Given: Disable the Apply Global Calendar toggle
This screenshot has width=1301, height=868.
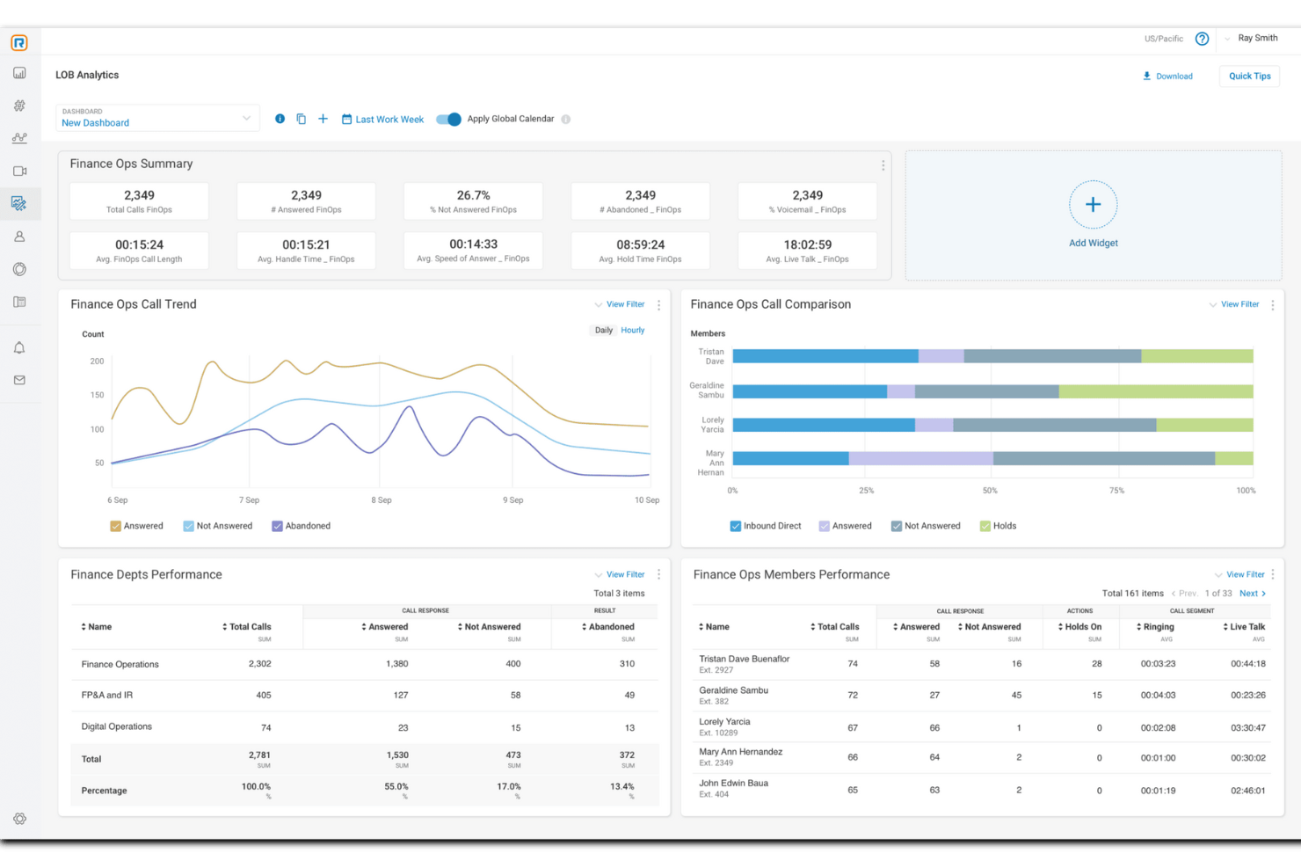Looking at the screenshot, I should pyautogui.click(x=447, y=119).
